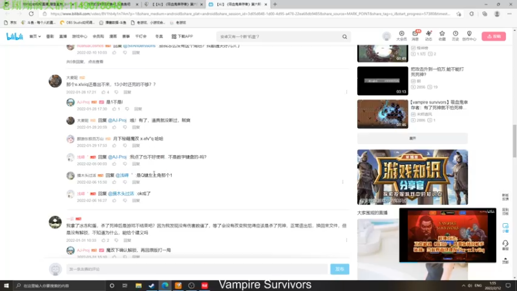The width and height of the screenshot is (517, 291).
Task: Open the new browser tab plus button
Action: coord(275,5)
